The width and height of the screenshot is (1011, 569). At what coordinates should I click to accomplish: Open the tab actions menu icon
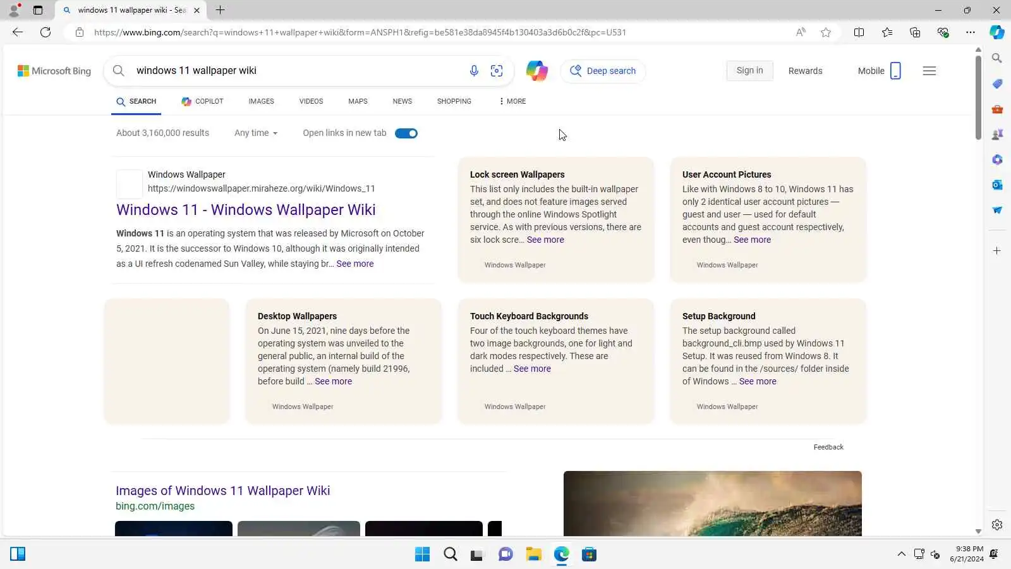pos(38,10)
